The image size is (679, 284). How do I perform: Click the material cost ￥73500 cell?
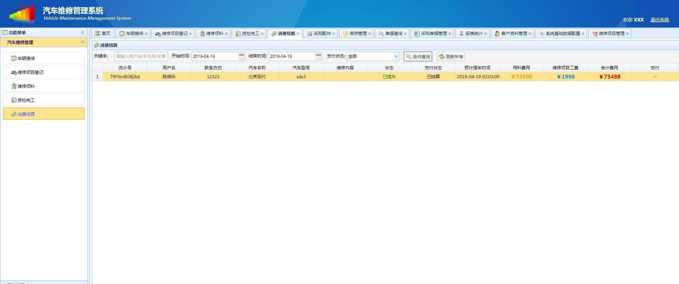click(x=521, y=77)
